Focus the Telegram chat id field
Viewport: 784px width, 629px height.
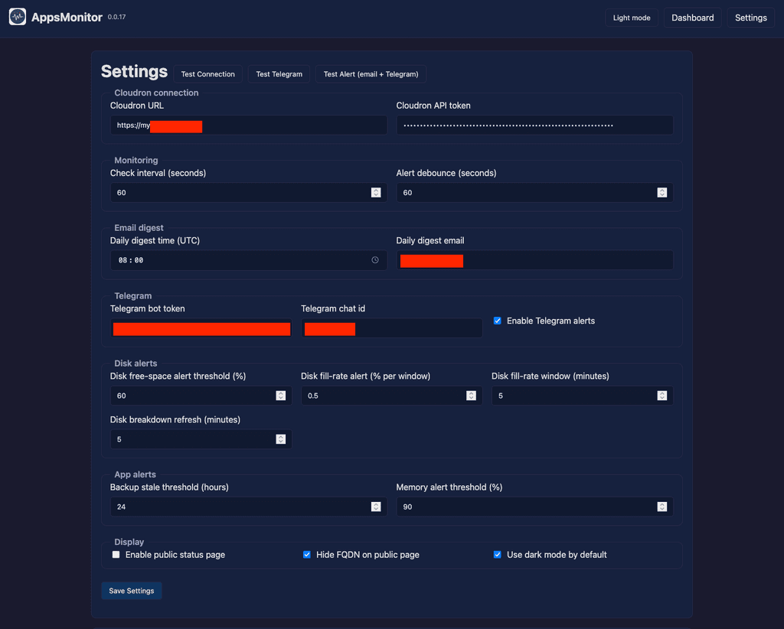click(391, 328)
